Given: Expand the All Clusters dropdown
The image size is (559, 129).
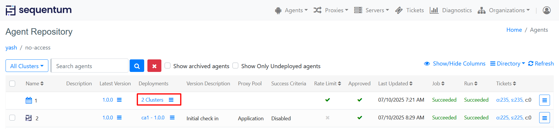Looking at the screenshot, I should click(x=27, y=66).
